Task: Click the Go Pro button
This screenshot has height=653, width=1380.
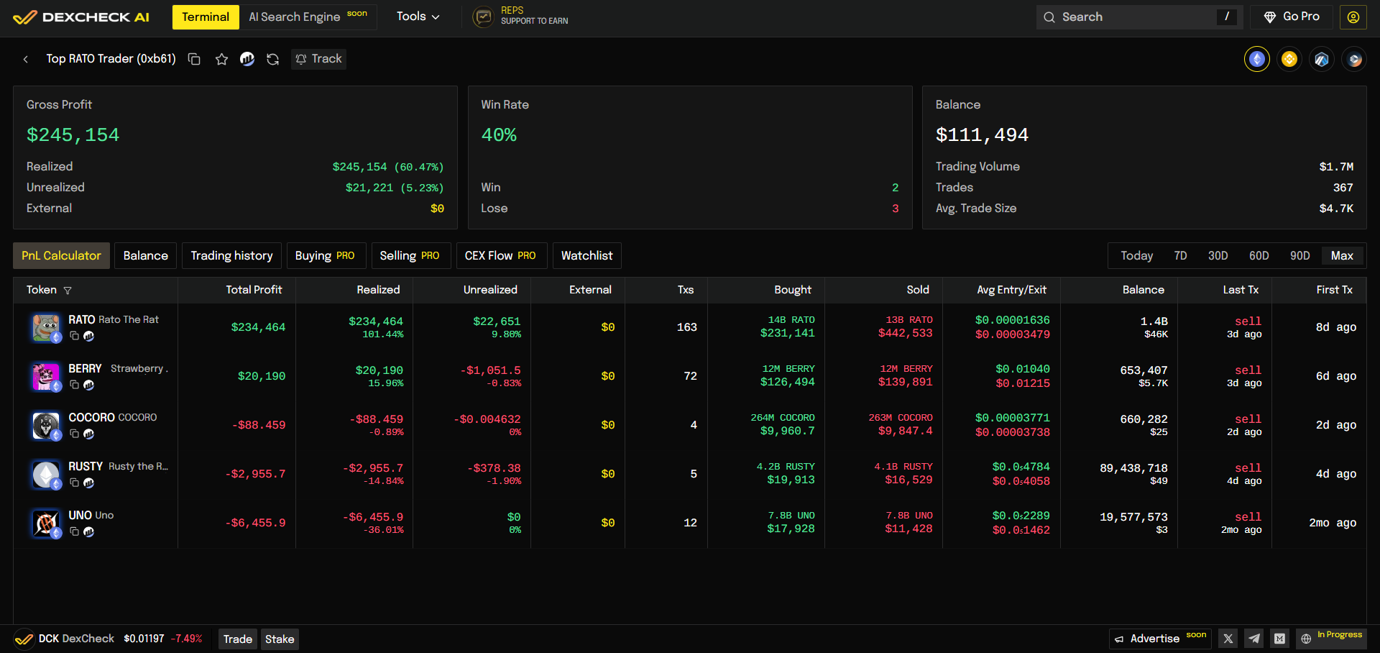Action: [1292, 17]
